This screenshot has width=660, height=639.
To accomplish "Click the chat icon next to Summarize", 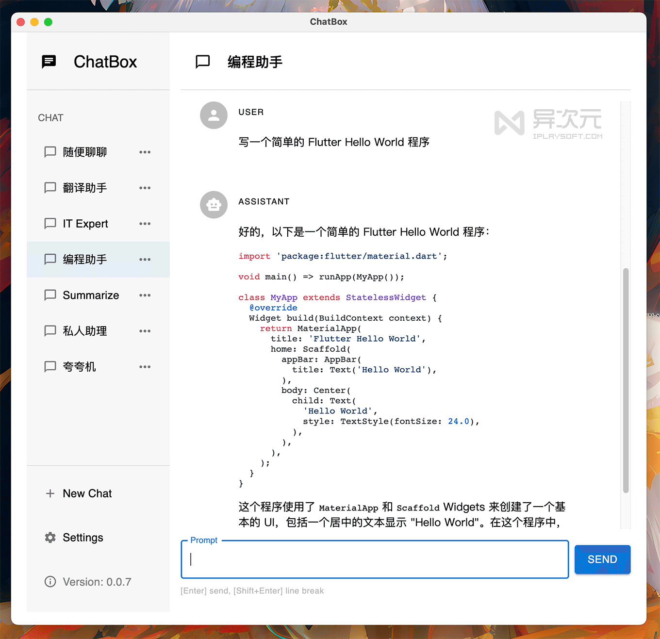I will [x=50, y=295].
